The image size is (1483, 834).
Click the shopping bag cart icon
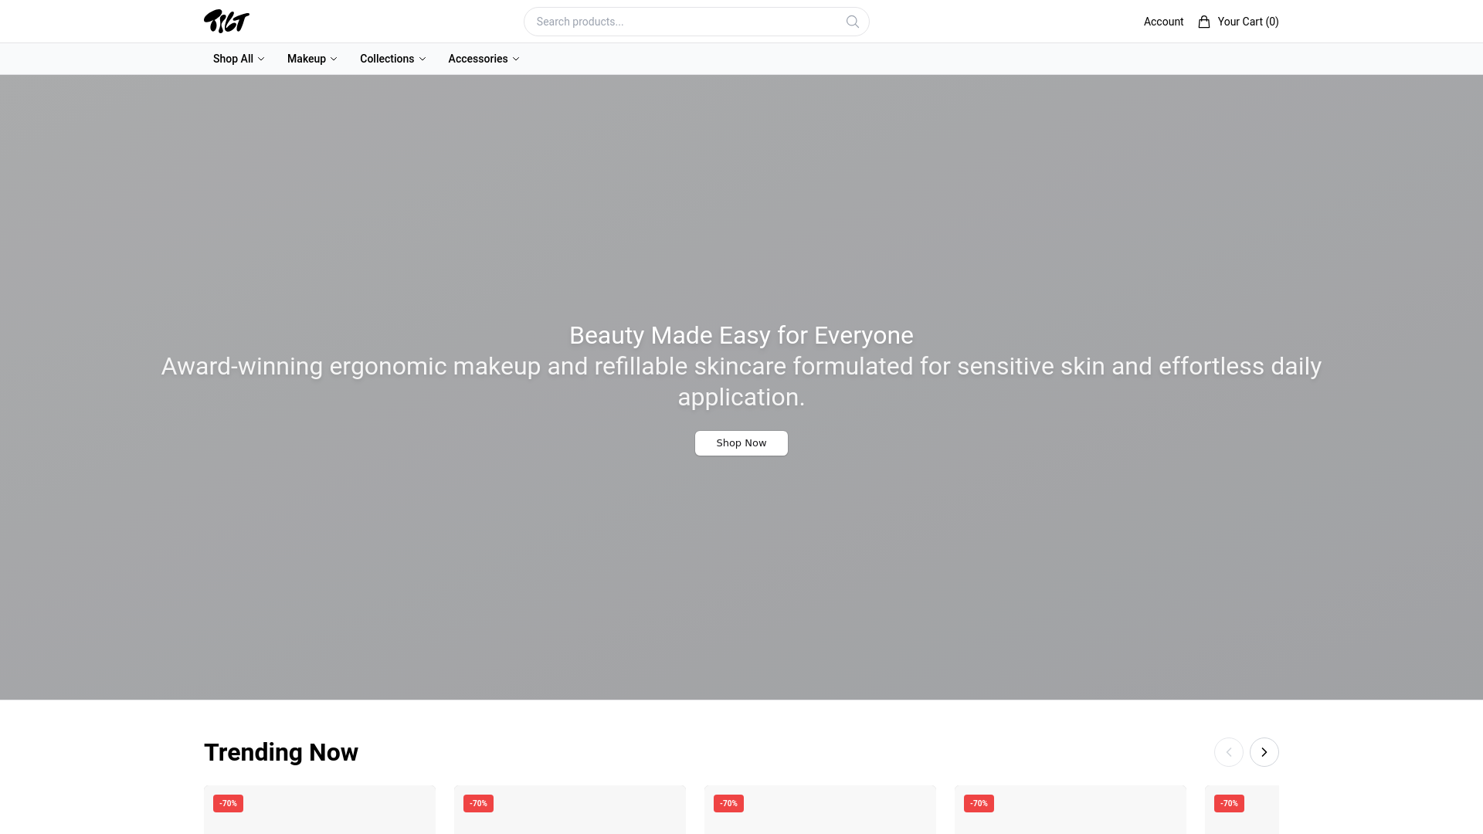(x=1204, y=22)
